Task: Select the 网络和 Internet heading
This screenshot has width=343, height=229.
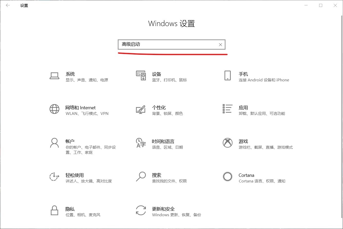Action: [x=81, y=108]
